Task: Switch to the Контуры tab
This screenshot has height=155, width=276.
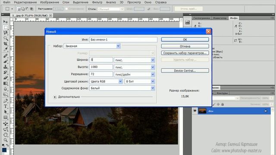Action: click(x=222, y=93)
